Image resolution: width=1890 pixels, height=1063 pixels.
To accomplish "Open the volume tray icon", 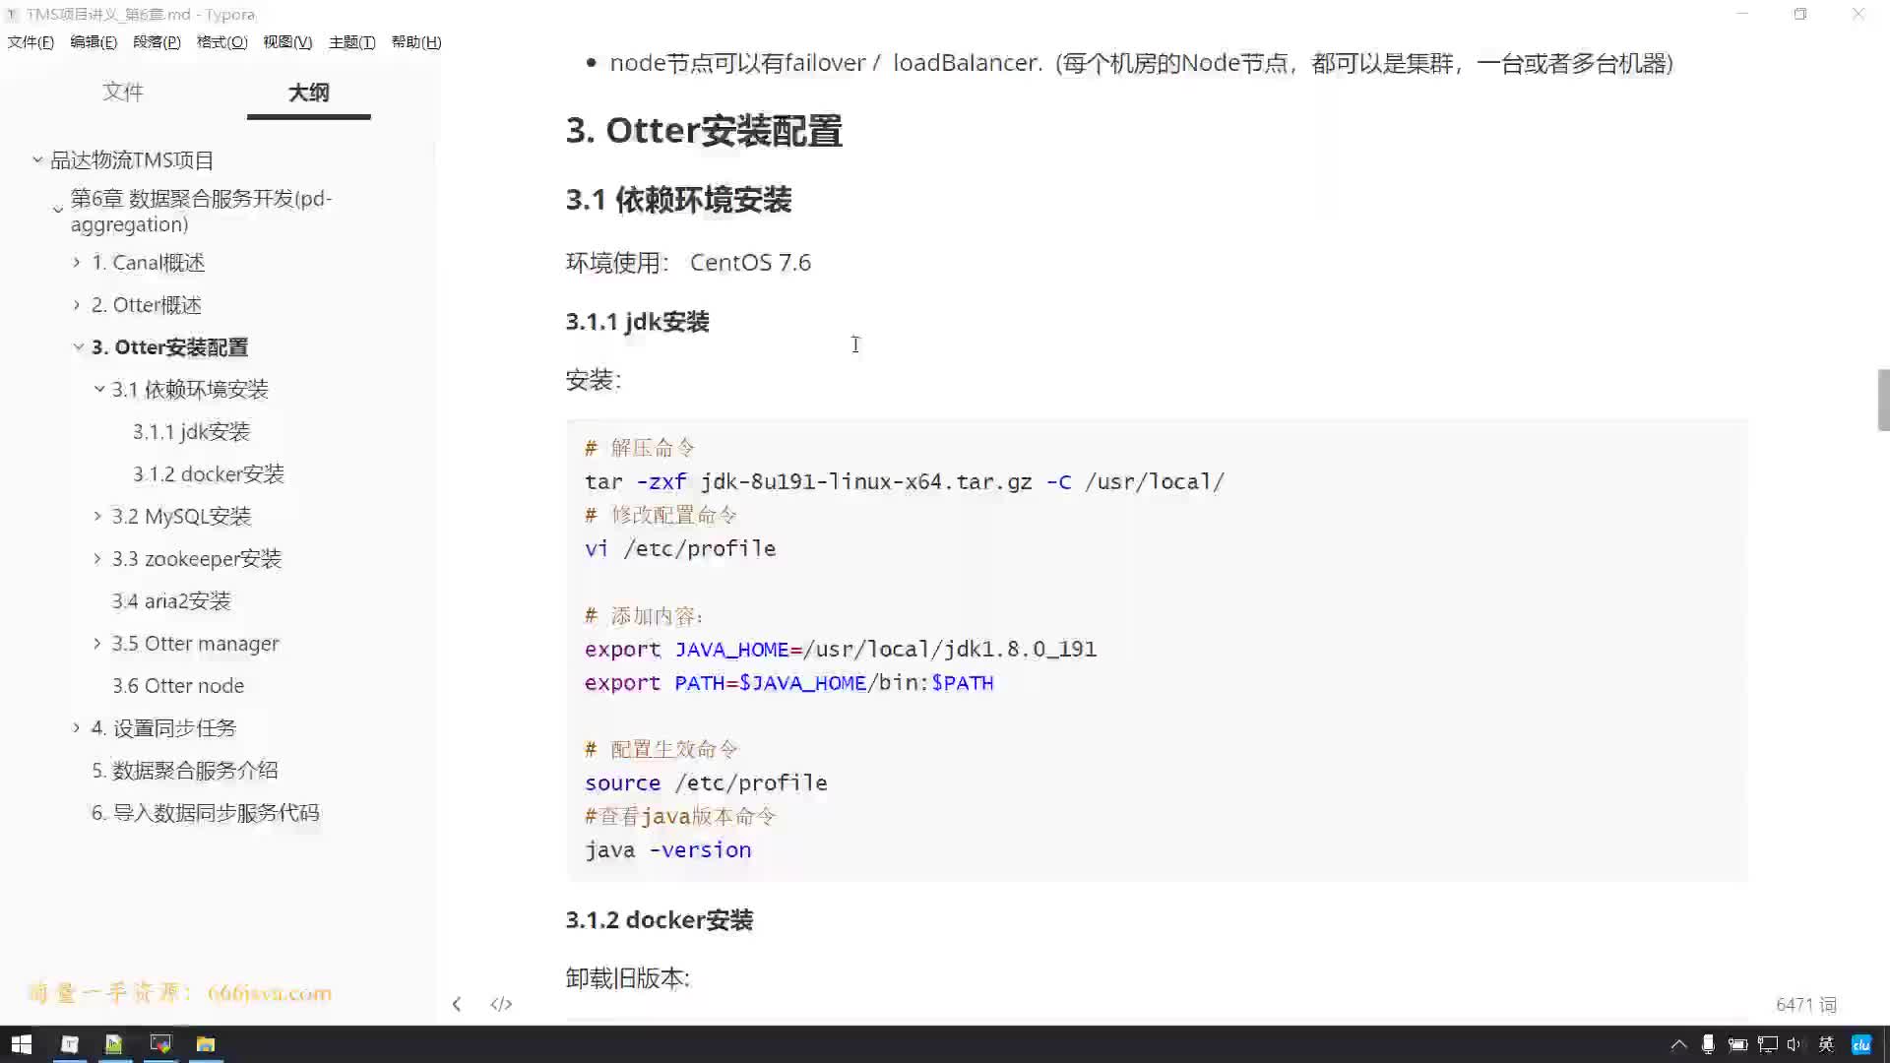I will (x=1795, y=1044).
